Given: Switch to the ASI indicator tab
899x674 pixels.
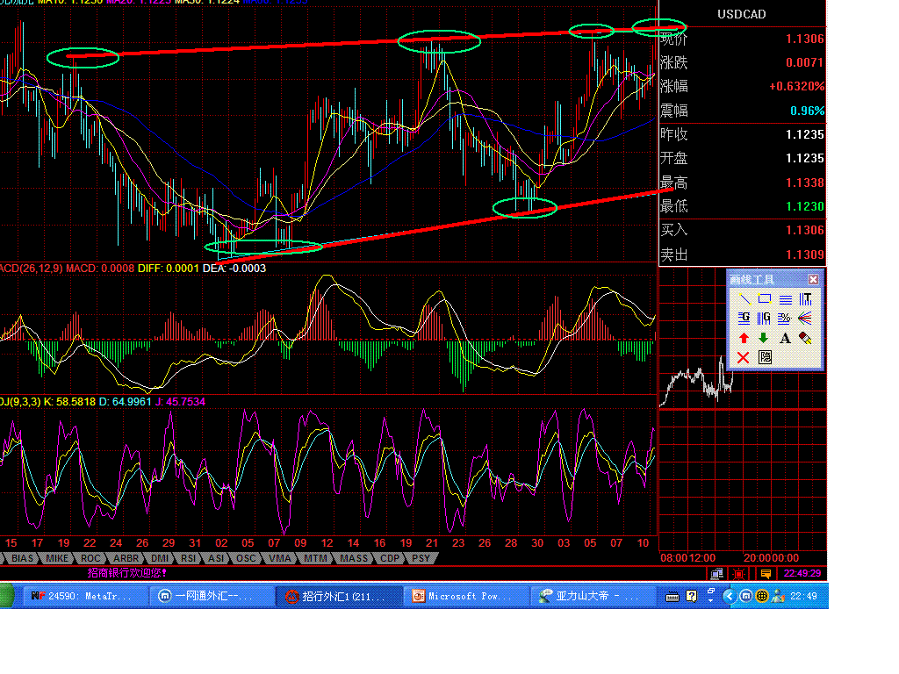Looking at the screenshot, I should (x=216, y=558).
